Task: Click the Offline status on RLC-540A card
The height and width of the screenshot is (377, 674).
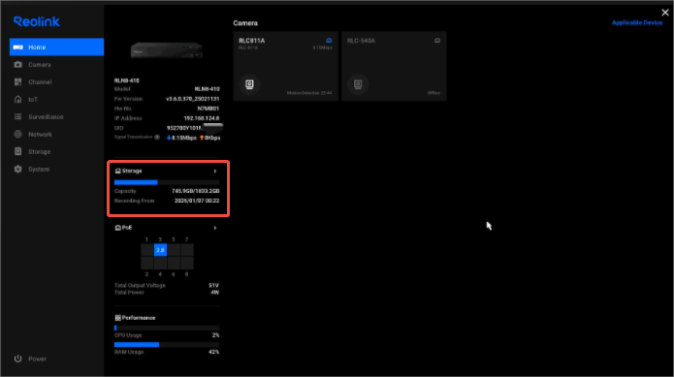Action: [x=433, y=93]
